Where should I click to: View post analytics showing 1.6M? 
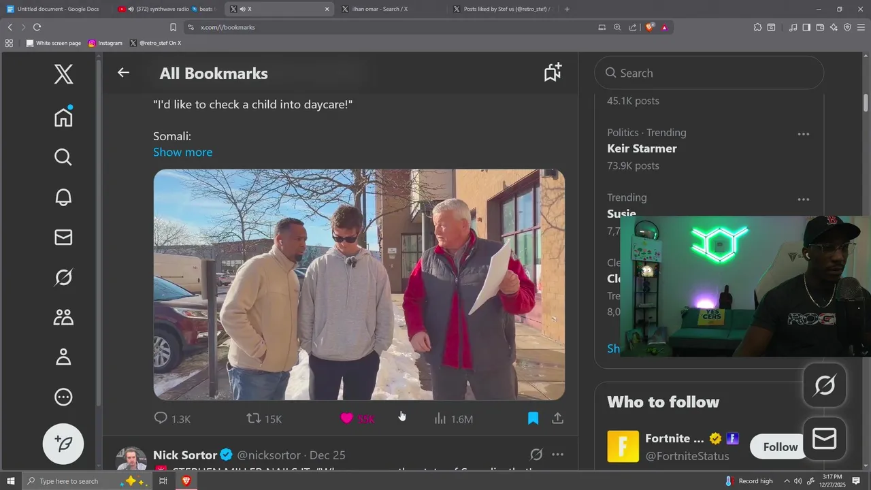[x=453, y=419]
